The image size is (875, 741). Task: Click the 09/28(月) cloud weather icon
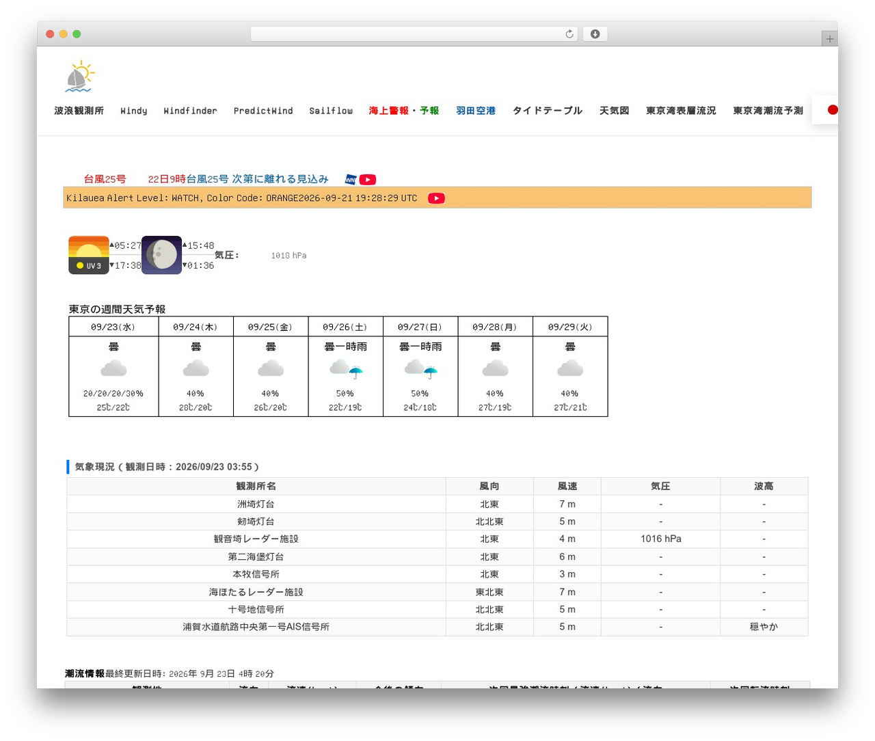[x=495, y=369]
